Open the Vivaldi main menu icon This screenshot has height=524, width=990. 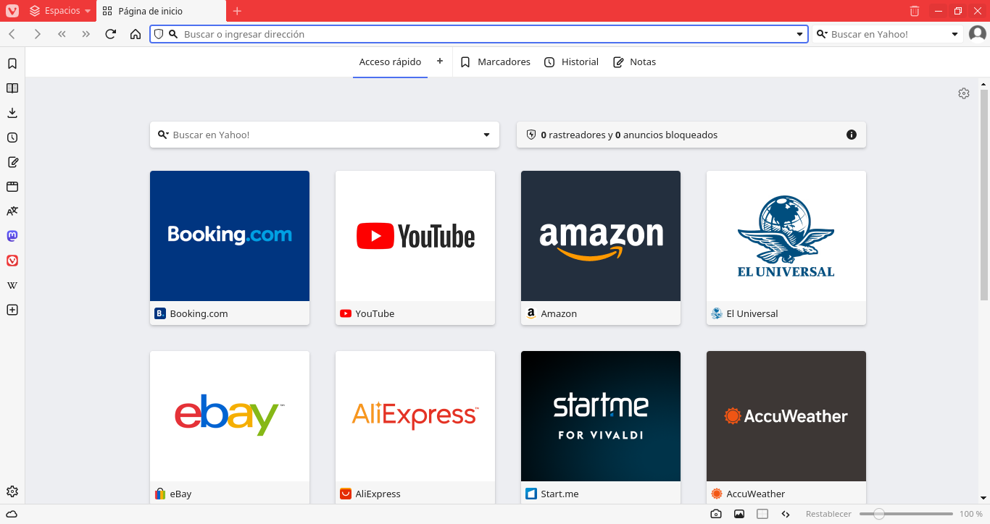[12, 11]
